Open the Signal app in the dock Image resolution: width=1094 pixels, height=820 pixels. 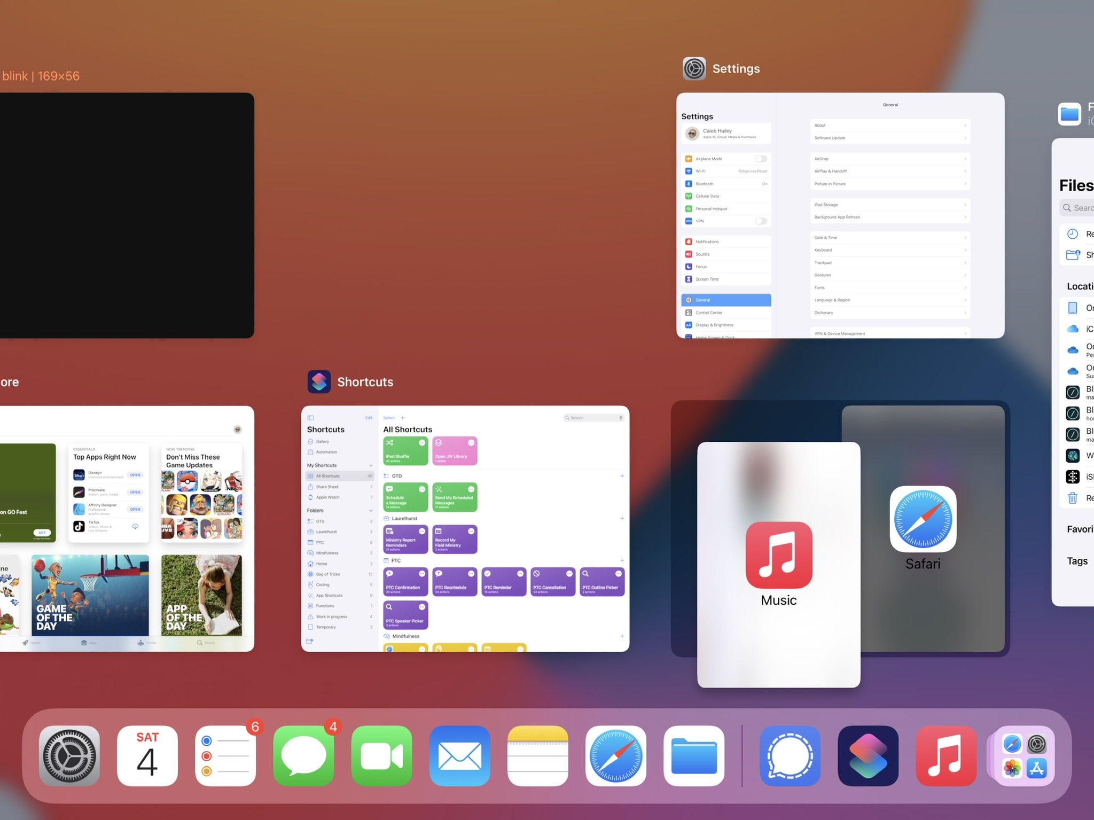pos(790,755)
